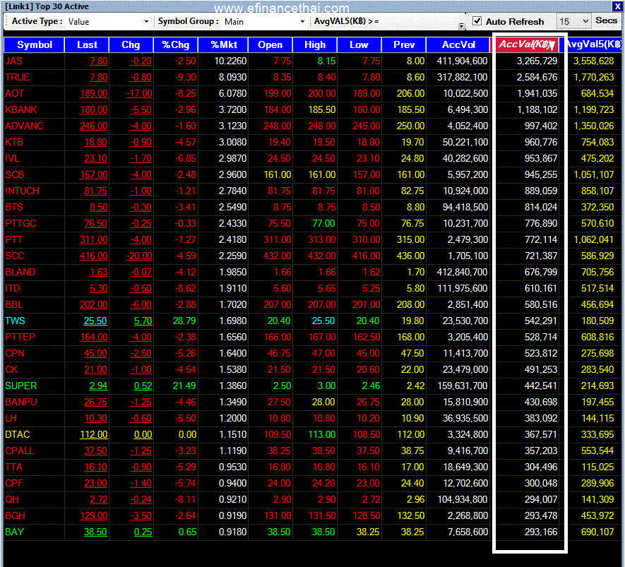The width and height of the screenshot is (625, 567).
Task: Select the KBANK symbol
Action: pos(21,109)
